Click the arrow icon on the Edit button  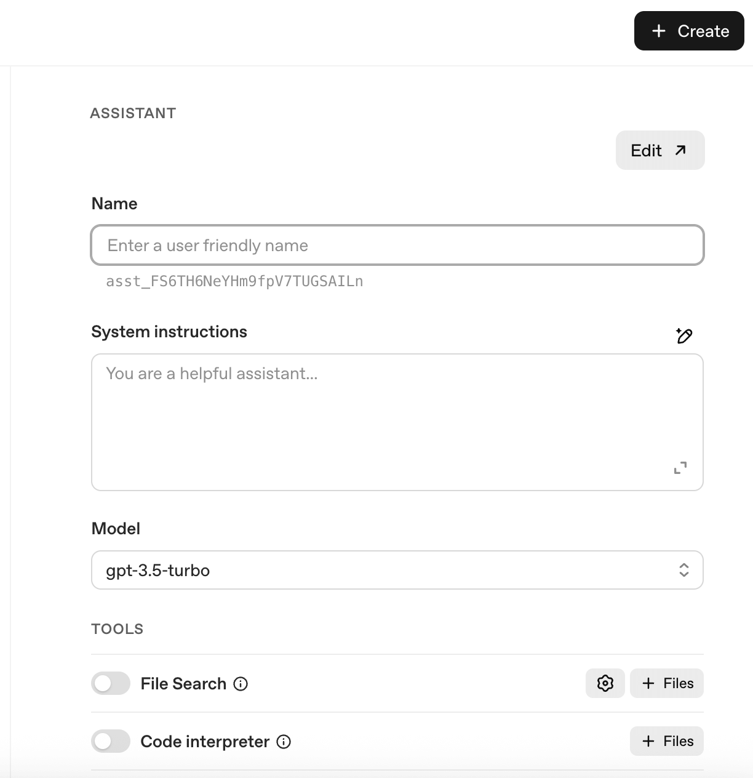[680, 150]
